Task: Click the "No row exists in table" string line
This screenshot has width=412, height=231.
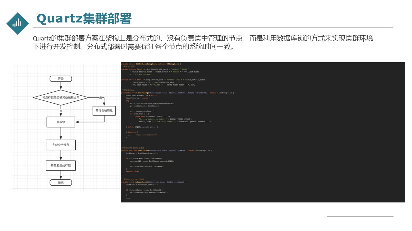Action: coord(165,119)
